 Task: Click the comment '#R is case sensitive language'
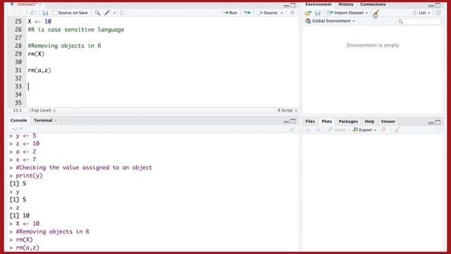76,30
